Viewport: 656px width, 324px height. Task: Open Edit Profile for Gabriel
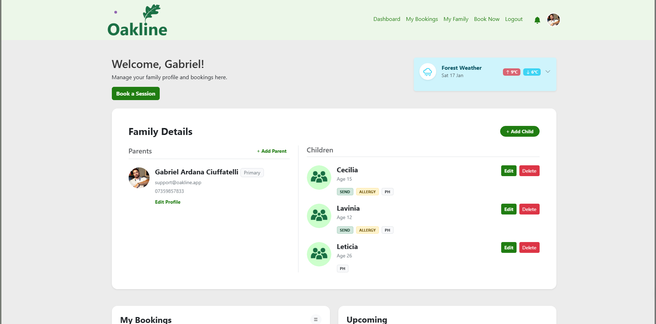(x=167, y=202)
